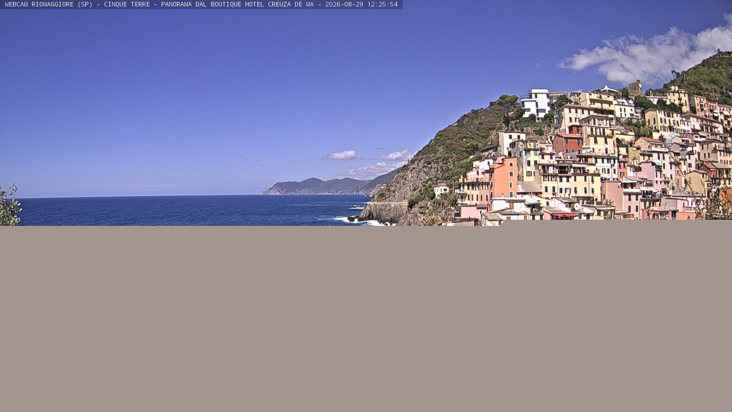Click the blank gray area below the image
The width and height of the screenshot is (732, 412).
coord(366,319)
